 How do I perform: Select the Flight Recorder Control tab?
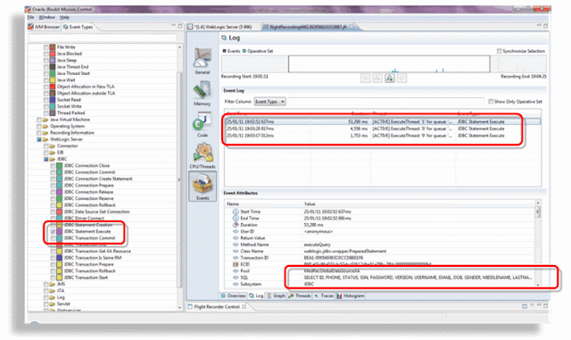(x=217, y=306)
